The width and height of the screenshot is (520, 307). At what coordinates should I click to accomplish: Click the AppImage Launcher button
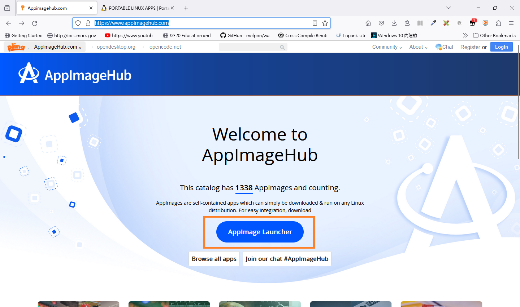point(260,232)
